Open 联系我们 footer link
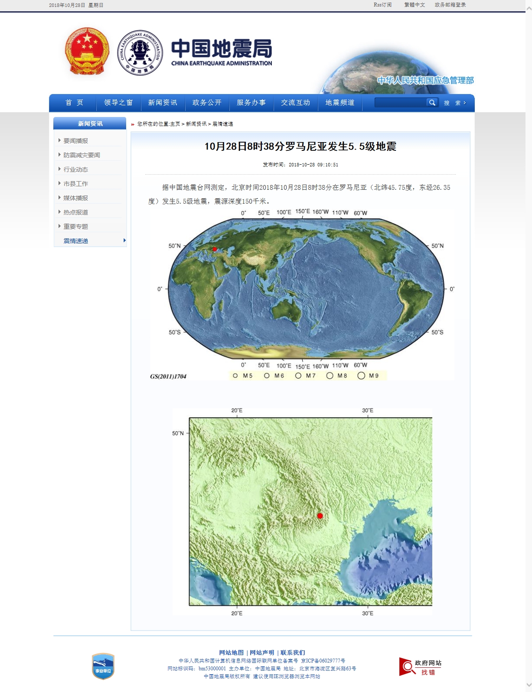The width and height of the screenshot is (532, 692). point(293,653)
